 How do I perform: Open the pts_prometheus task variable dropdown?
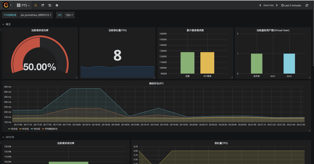click(36, 15)
